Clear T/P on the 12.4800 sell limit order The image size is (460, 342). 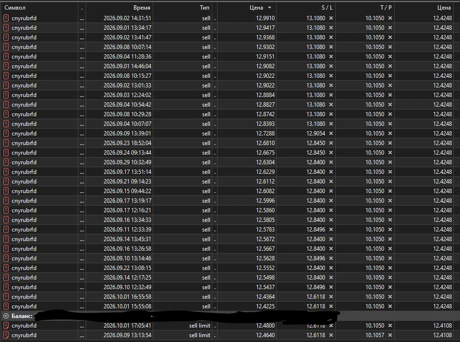pos(390,326)
